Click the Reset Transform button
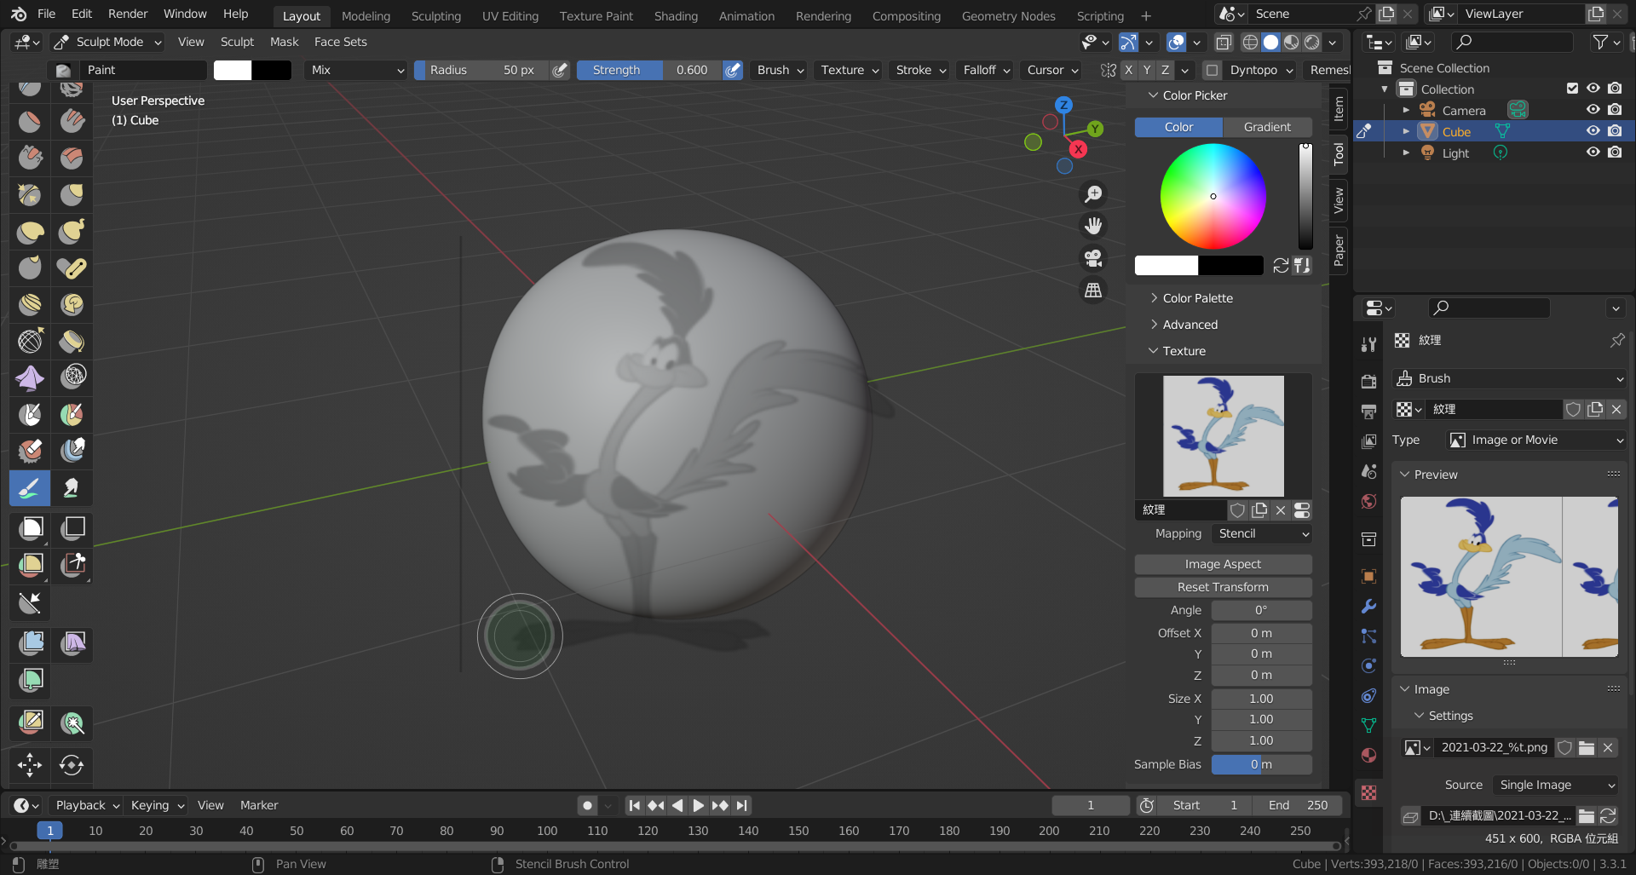 1223,587
